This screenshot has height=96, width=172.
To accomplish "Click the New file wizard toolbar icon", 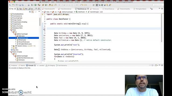I will [13, 5].
